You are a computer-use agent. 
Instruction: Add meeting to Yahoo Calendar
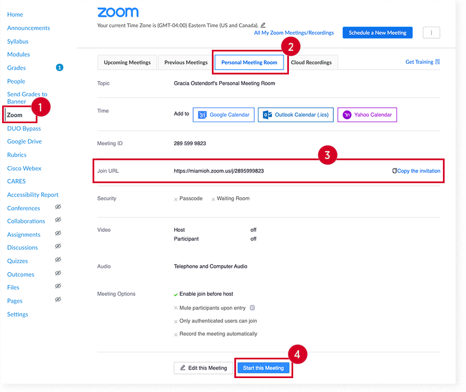pos(367,115)
